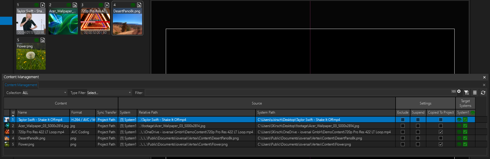Click the green network icon in System1 header
This screenshot has height=159, width=490.
pyautogui.click(x=473, y=113)
